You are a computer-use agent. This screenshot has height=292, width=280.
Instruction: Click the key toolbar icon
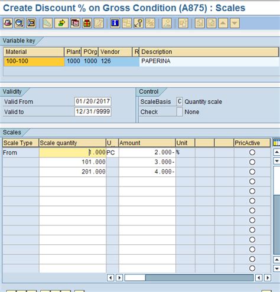coord(139,23)
